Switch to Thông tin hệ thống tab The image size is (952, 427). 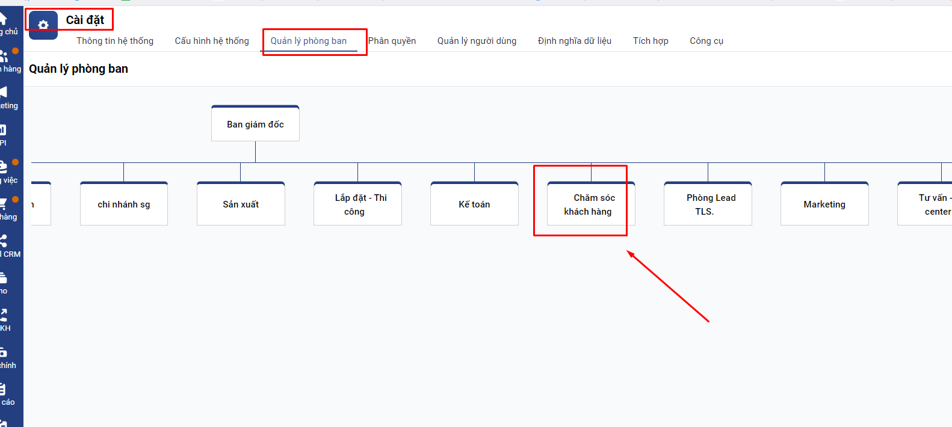115,41
